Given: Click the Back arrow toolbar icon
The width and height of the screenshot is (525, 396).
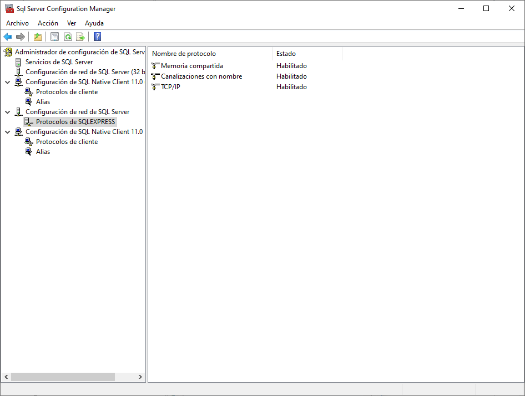Looking at the screenshot, I should tap(8, 37).
